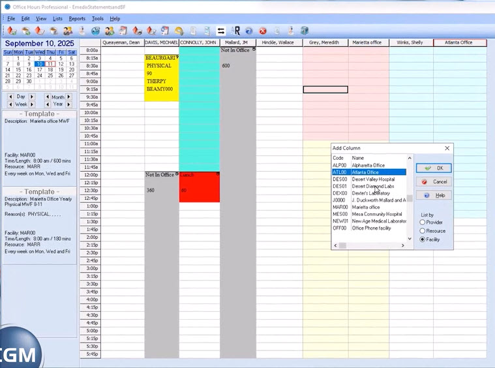495x368 pixels.
Task: Go back one Week with left arrow
Action: coord(10,104)
